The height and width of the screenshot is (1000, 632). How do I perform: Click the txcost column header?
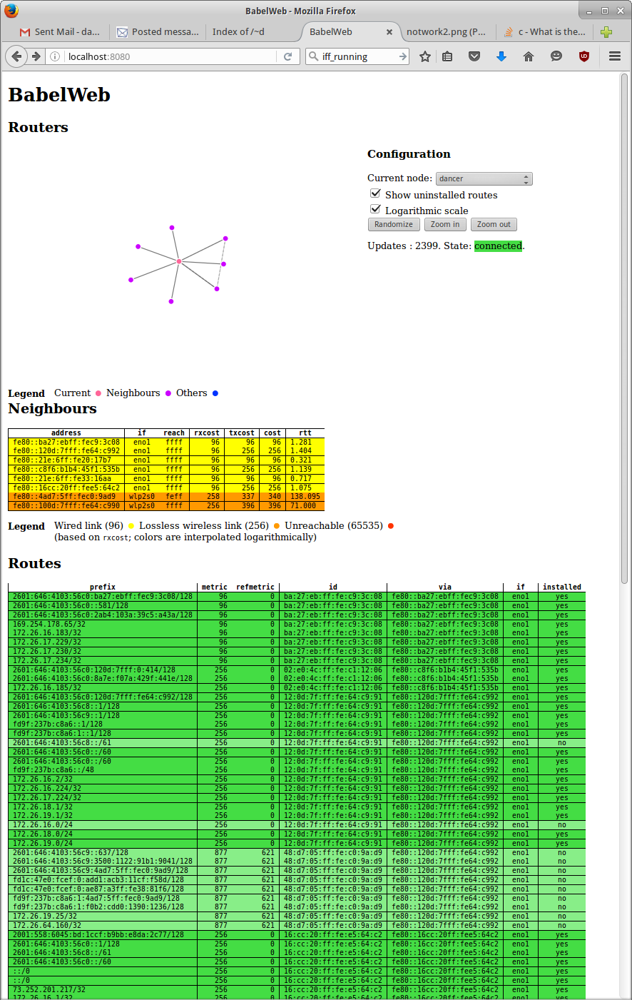click(x=242, y=433)
